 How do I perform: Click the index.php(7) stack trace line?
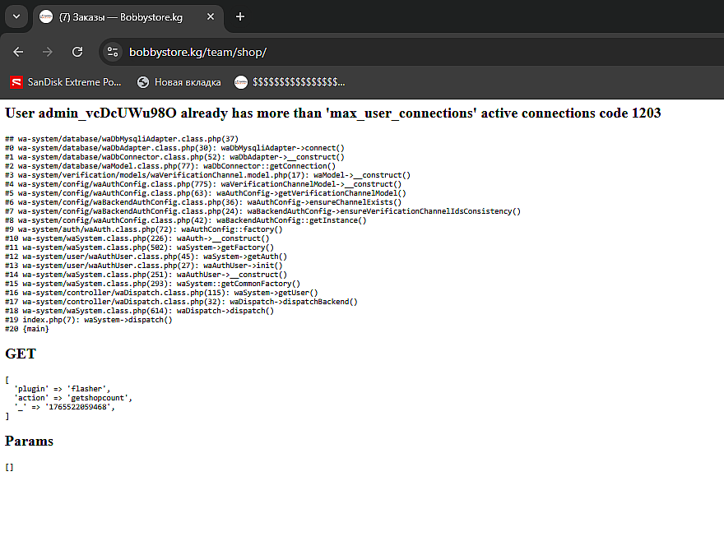89,320
